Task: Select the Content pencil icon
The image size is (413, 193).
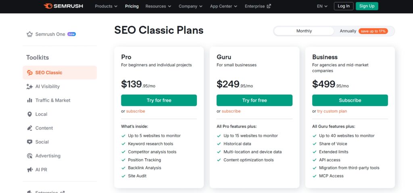Action: coord(29,128)
